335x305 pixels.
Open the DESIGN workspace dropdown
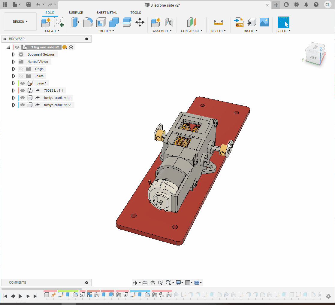click(x=20, y=22)
